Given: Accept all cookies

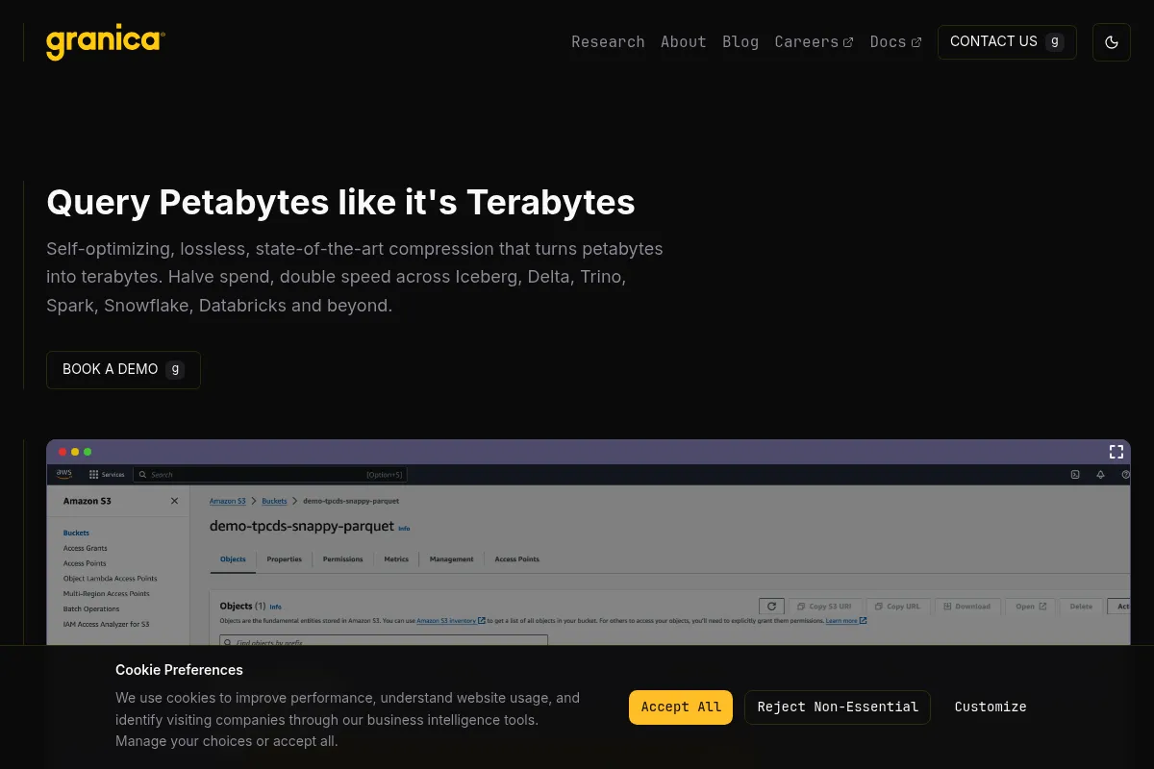Looking at the screenshot, I should tap(681, 707).
